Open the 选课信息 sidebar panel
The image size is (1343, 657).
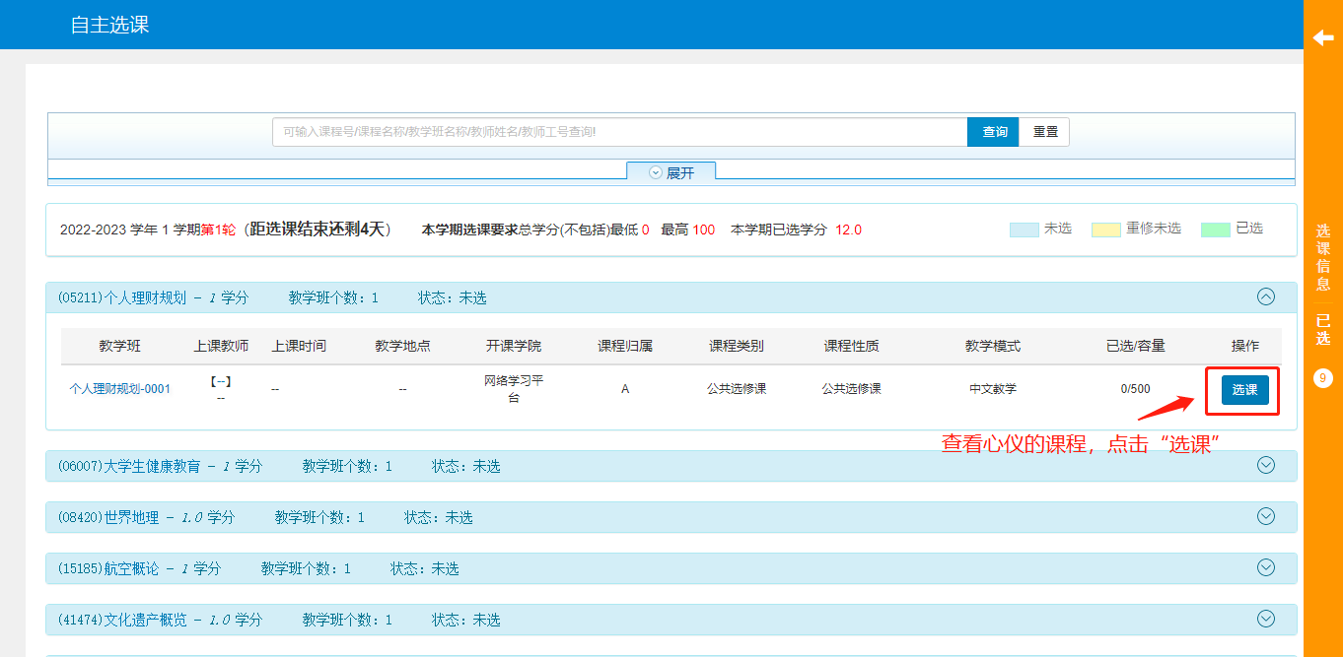[x=1322, y=257]
